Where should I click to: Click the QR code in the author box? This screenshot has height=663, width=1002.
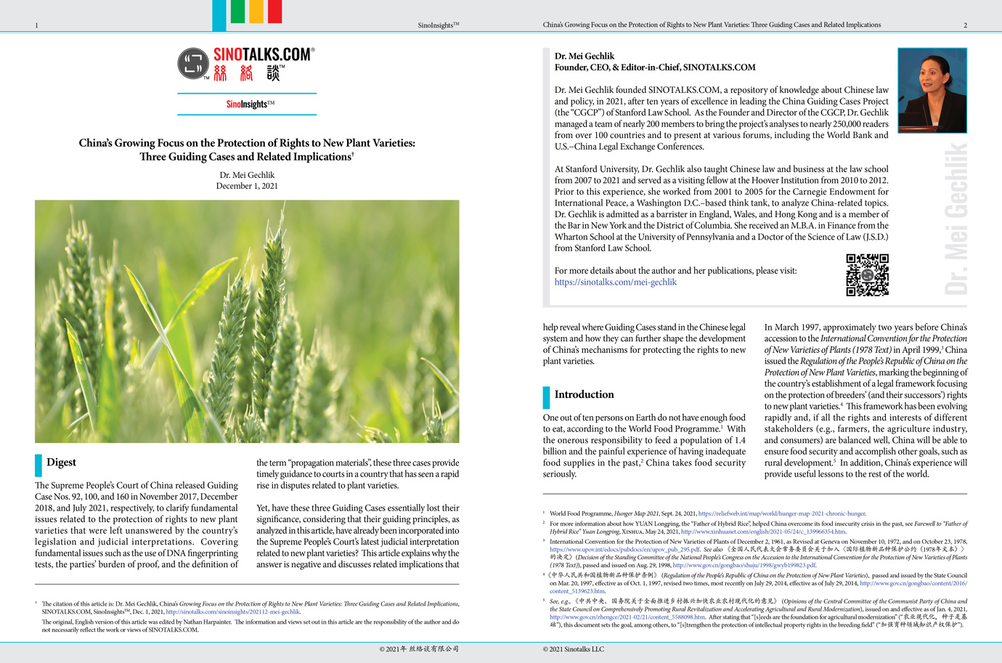pyautogui.click(x=867, y=274)
